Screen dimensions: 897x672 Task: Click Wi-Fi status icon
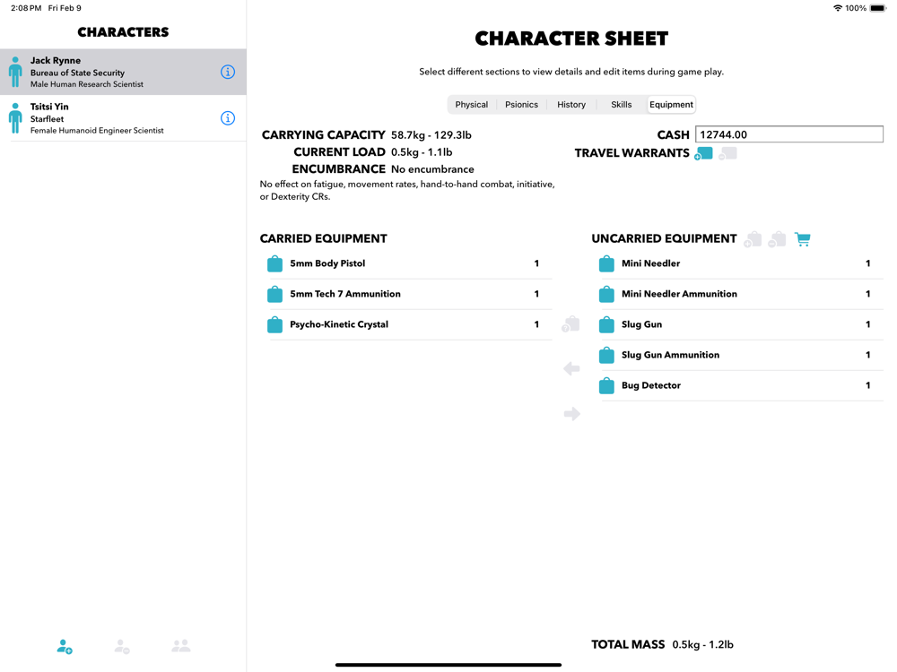838,8
